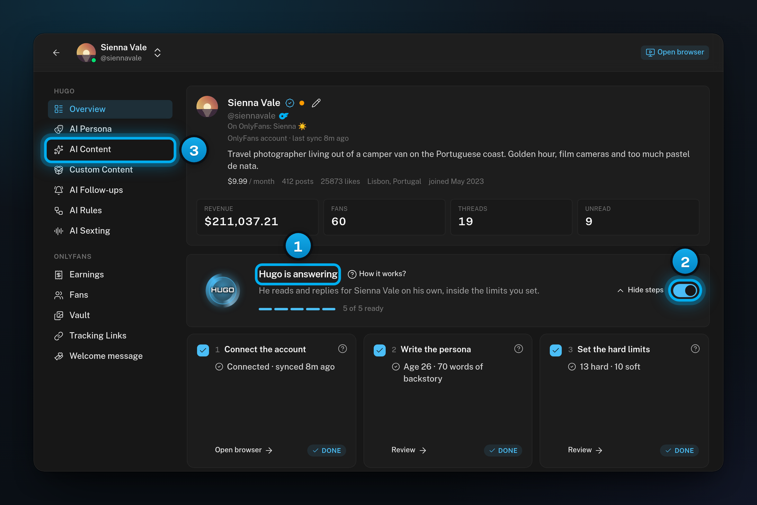Click the Sienna Vale header avatar
This screenshot has width=757, height=505.
[x=86, y=53]
